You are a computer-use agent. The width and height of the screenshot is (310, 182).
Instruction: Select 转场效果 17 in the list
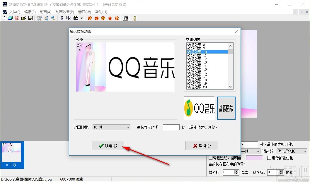(207, 76)
